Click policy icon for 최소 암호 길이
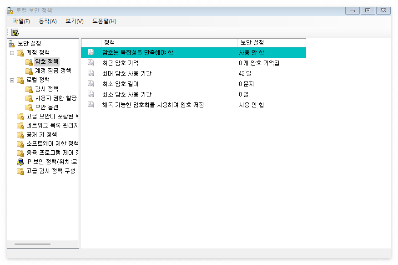Image resolution: width=398 pixels, height=265 pixels. coord(91,83)
